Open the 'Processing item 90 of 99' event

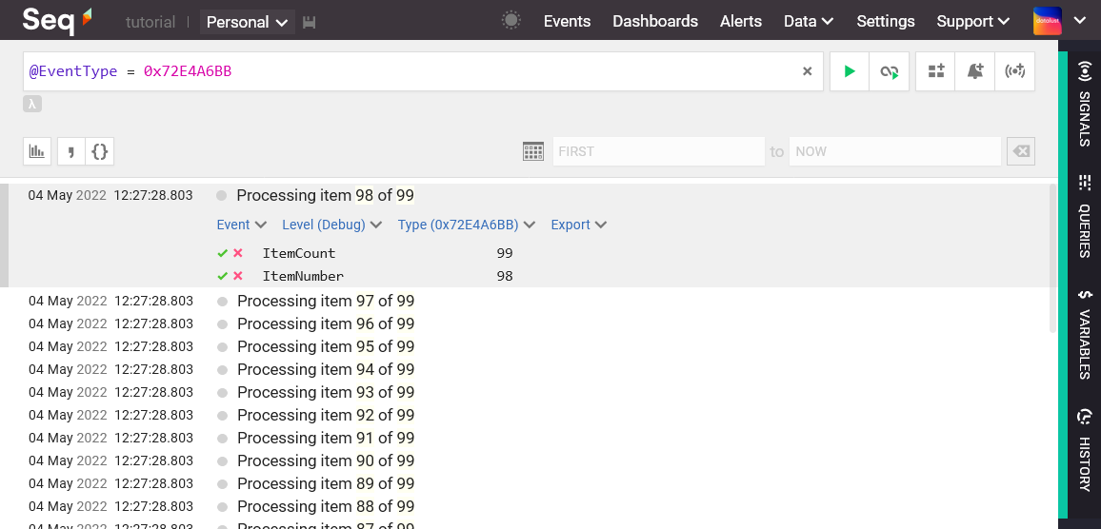click(x=326, y=460)
